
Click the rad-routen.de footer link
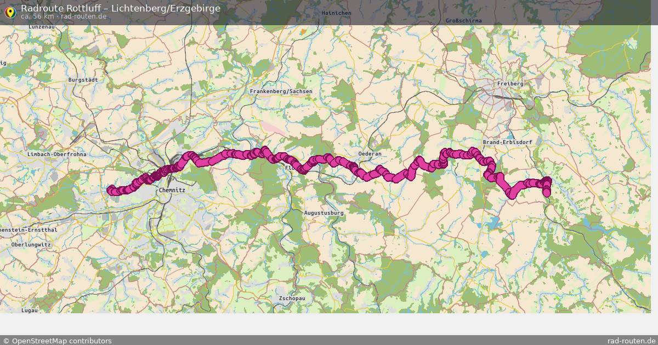tap(631, 341)
